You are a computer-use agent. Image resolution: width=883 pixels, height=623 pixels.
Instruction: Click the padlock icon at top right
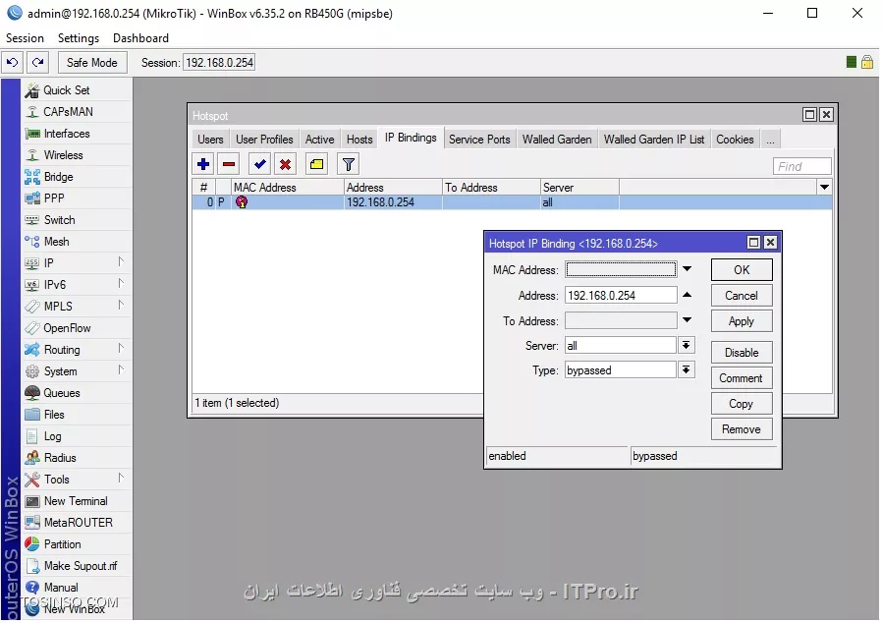point(867,62)
